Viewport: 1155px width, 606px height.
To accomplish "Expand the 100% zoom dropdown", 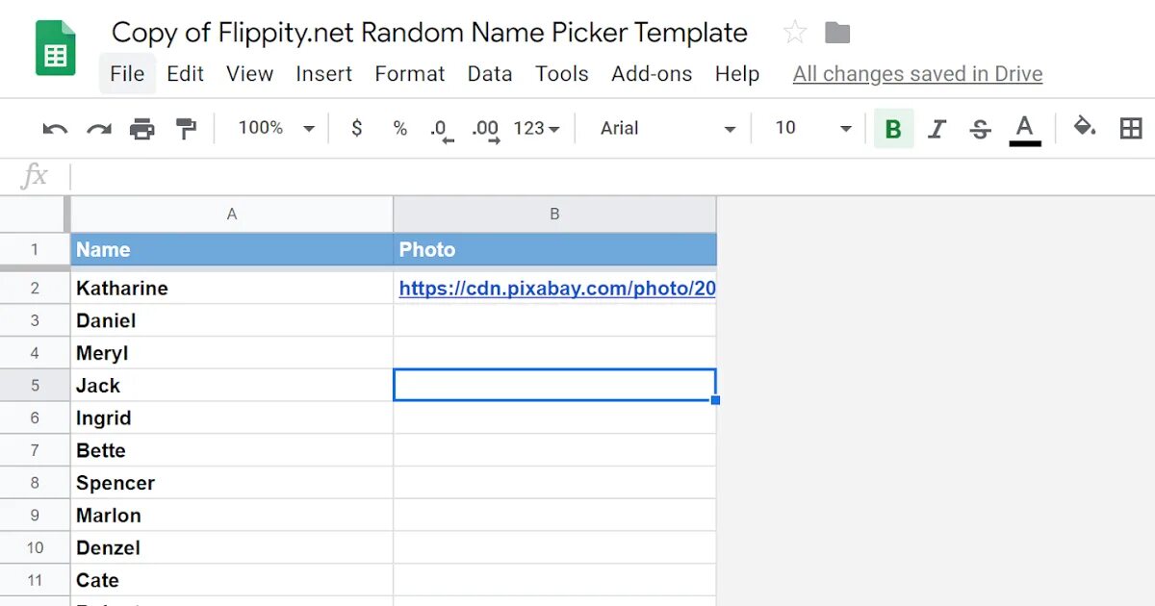I will [276, 128].
